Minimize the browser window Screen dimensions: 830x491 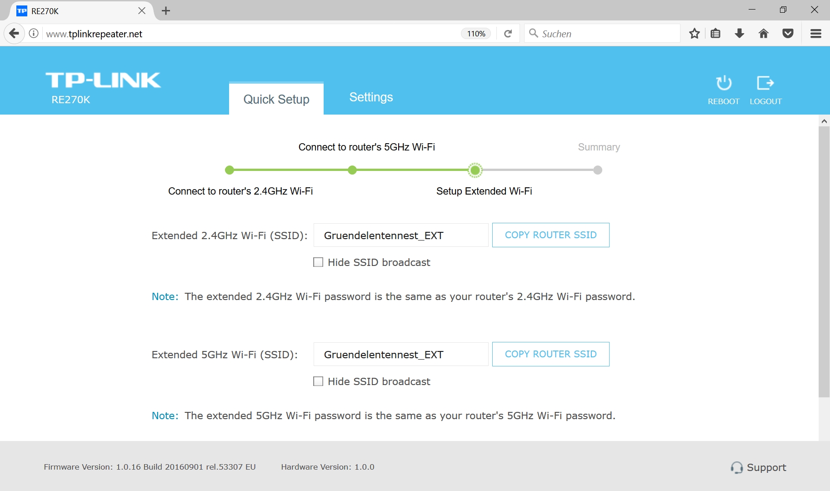[752, 10]
